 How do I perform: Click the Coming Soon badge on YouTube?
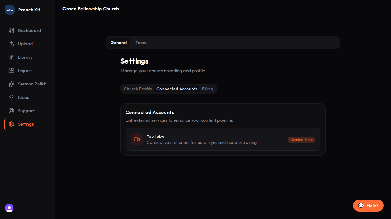(301, 139)
